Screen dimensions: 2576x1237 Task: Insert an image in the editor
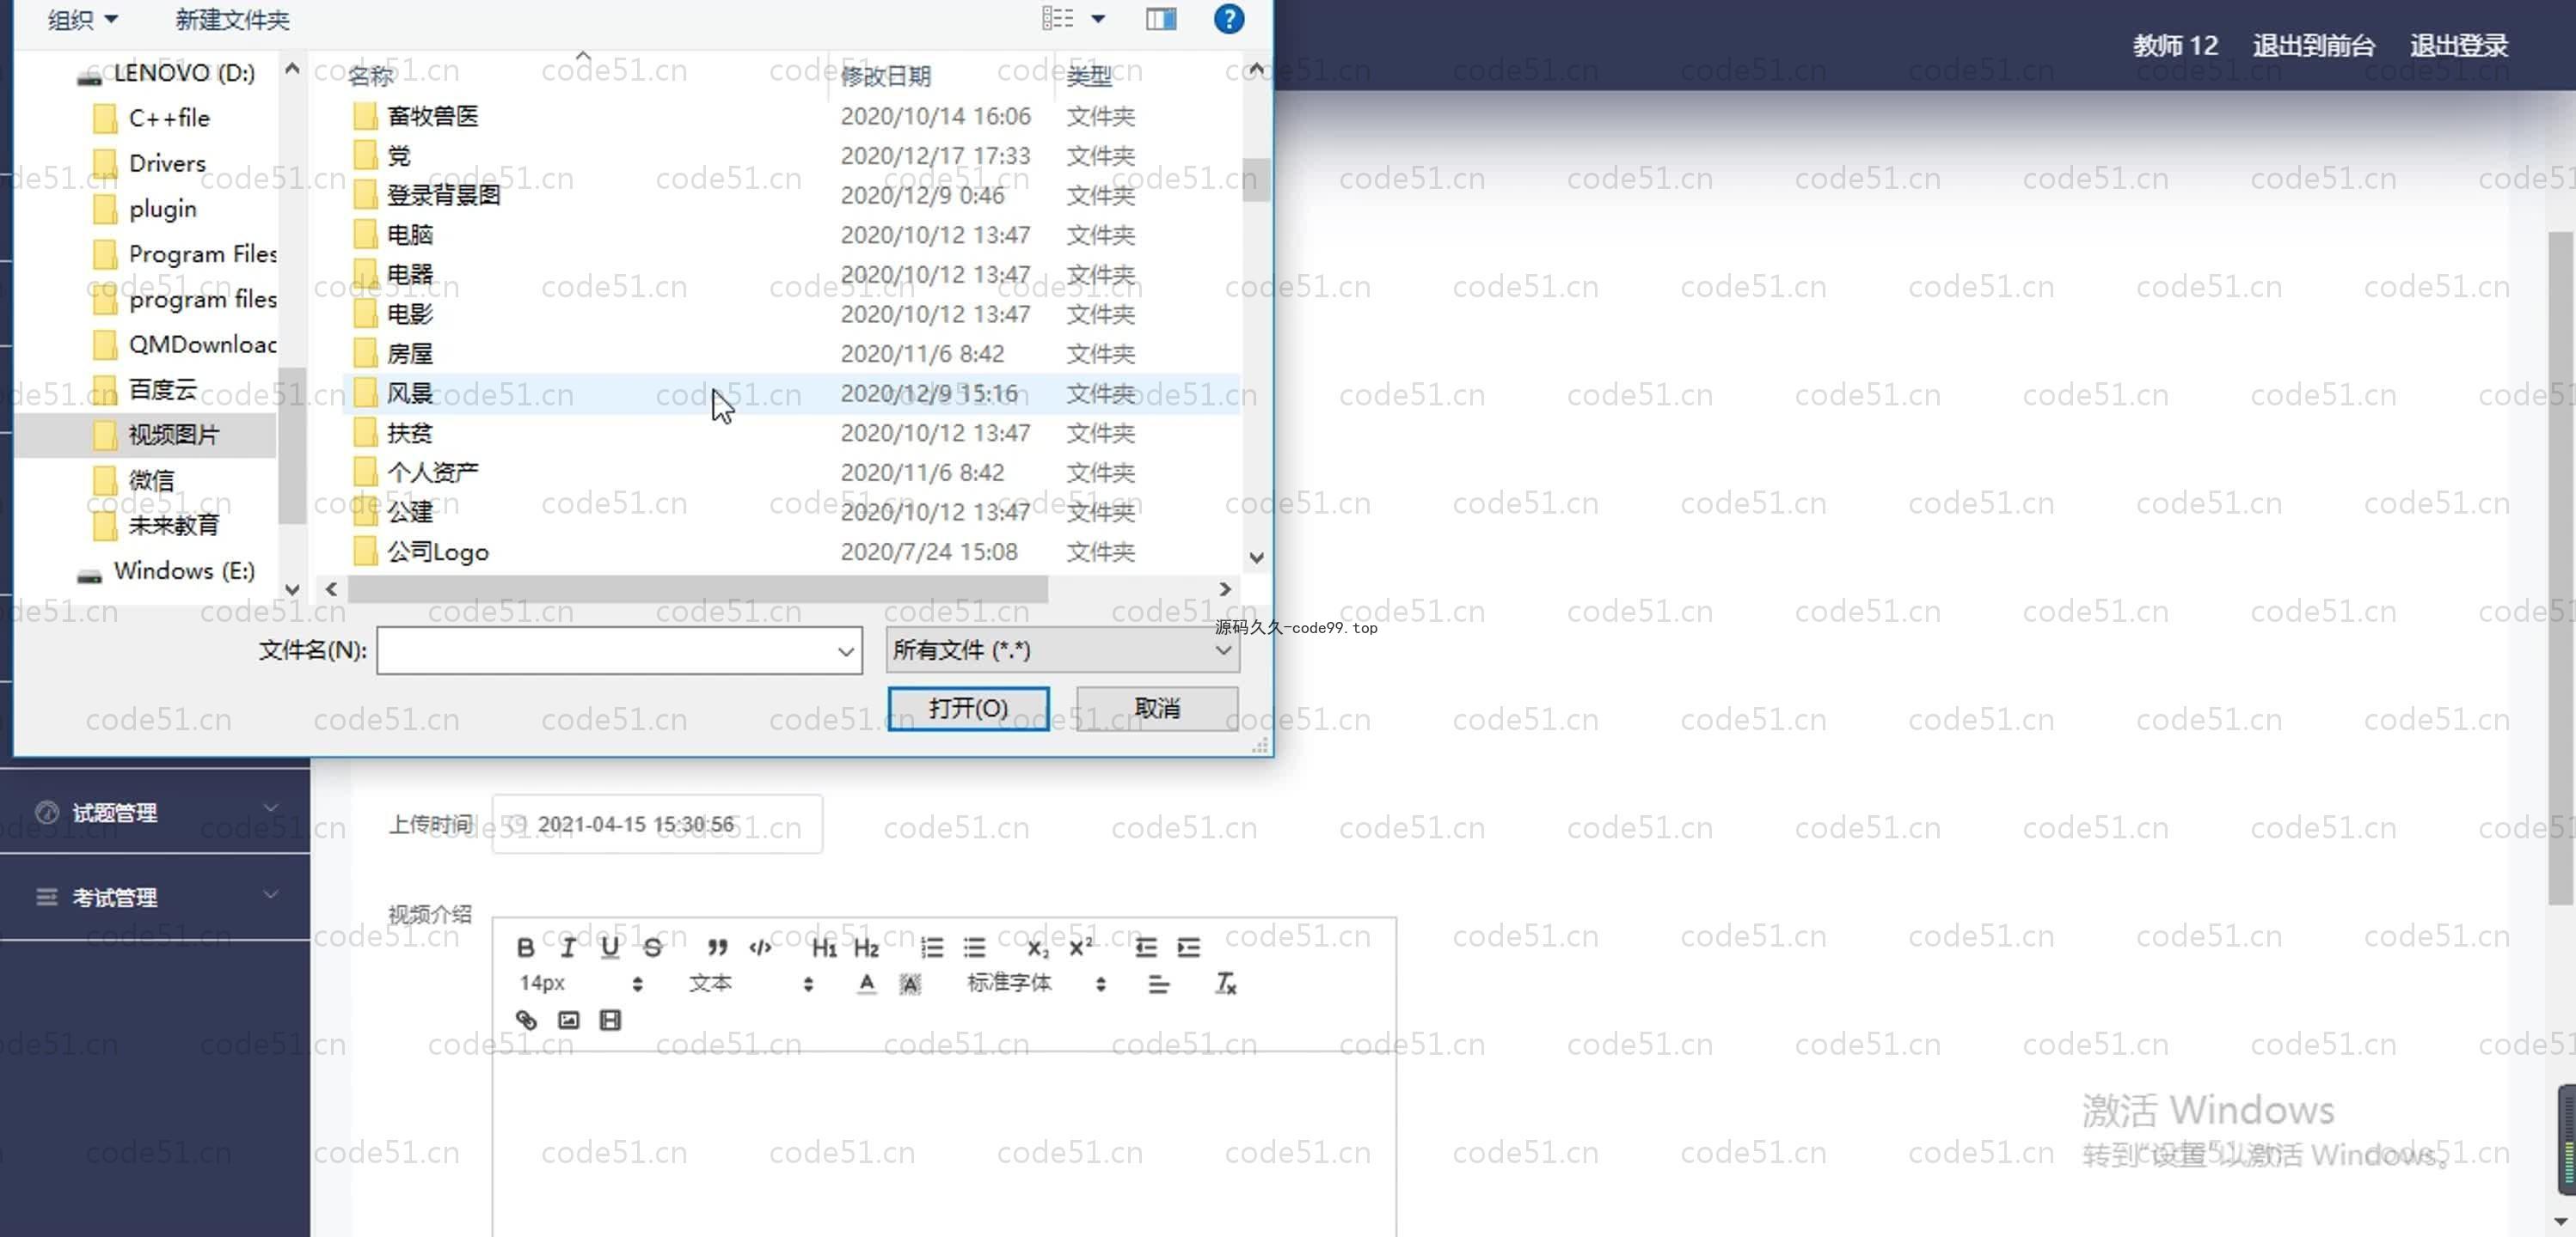(x=568, y=1021)
